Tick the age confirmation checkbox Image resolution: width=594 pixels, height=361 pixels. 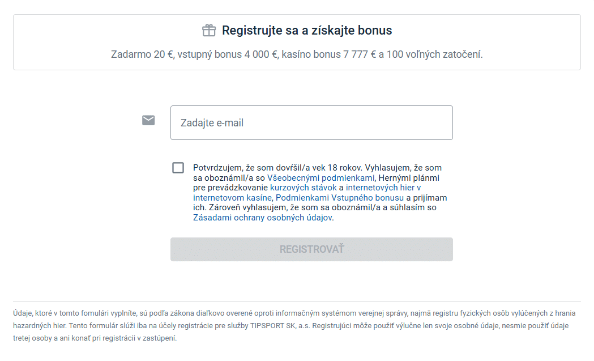[178, 168]
